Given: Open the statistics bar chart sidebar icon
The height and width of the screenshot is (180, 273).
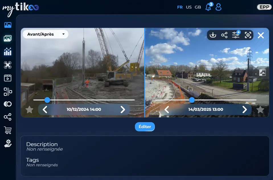Looking at the screenshot, I should (8, 52).
